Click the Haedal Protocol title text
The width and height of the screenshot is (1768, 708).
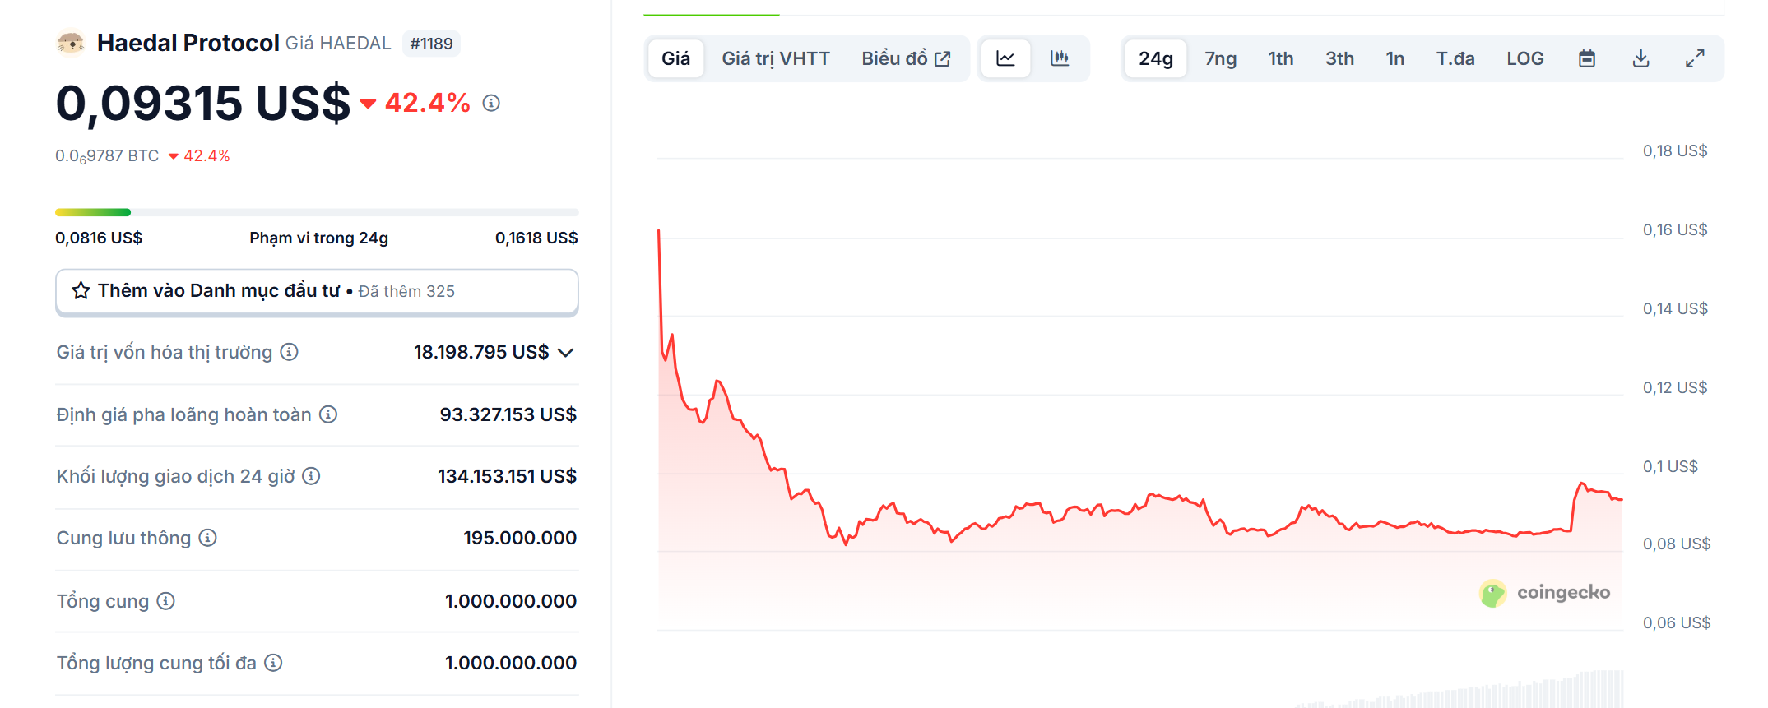click(x=188, y=43)
